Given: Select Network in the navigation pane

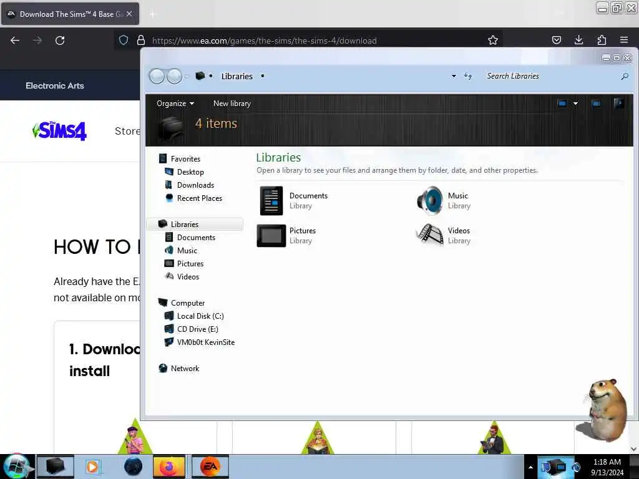Looking at the screenshot, I should pyautogui.click(x=185, y=368).
